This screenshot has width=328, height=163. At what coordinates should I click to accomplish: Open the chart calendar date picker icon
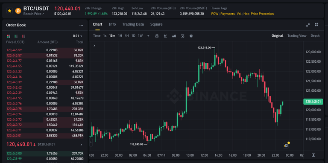pyautogui.click(x=157, y=36)
